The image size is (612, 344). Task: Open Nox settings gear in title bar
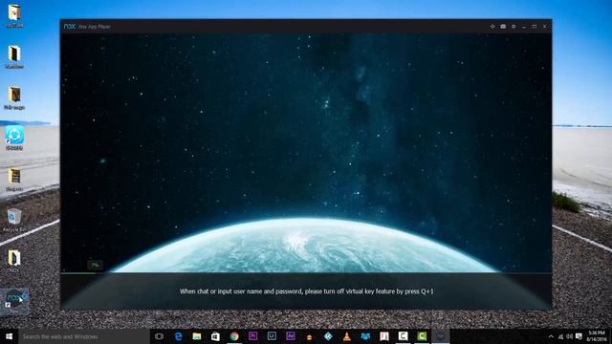pyautogui.click(x=514, y=27)
